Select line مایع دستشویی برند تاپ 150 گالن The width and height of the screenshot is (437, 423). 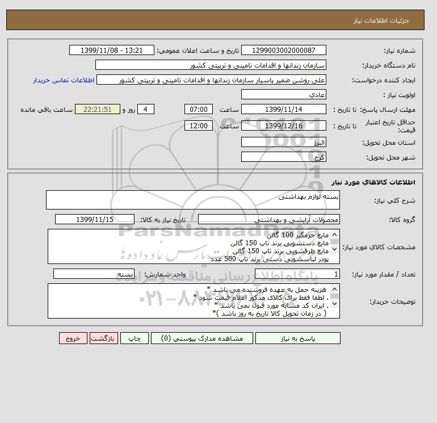coord(280,243)
